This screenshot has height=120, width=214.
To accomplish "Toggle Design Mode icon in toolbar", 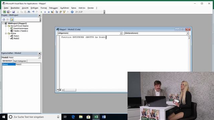I will tap(52, 12).
